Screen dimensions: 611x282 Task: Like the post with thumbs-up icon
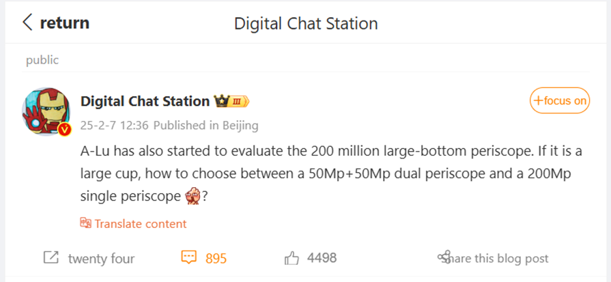tap(292, 258)
